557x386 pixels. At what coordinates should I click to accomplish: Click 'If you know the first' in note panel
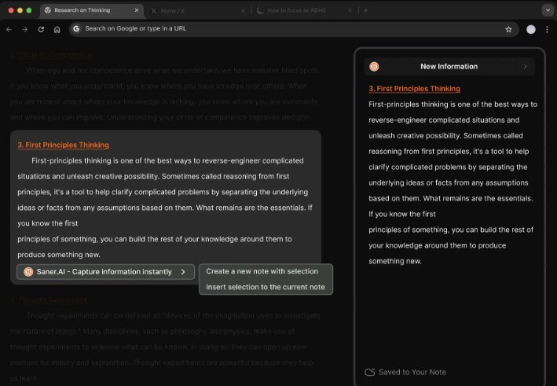tap(402, 214)
